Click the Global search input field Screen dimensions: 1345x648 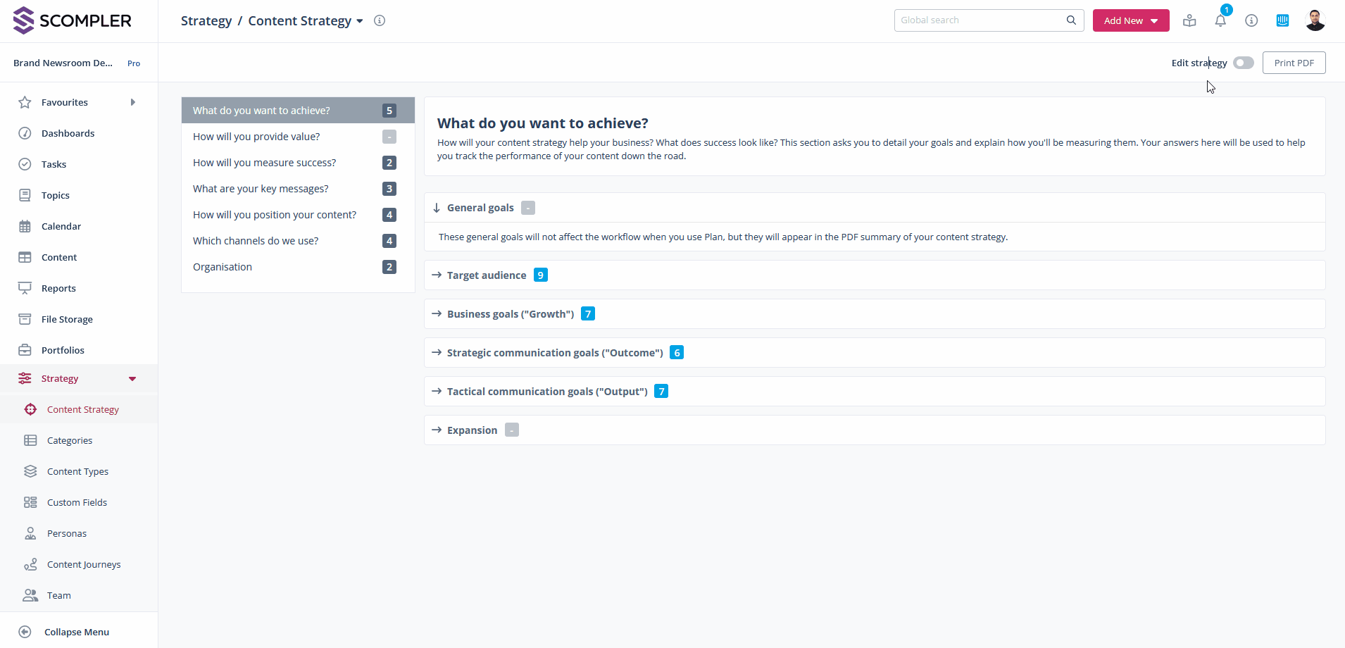point(979,20)
